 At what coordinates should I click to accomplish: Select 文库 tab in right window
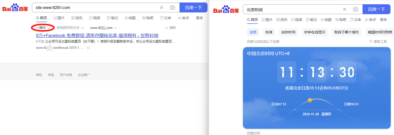tap(356, 20)
